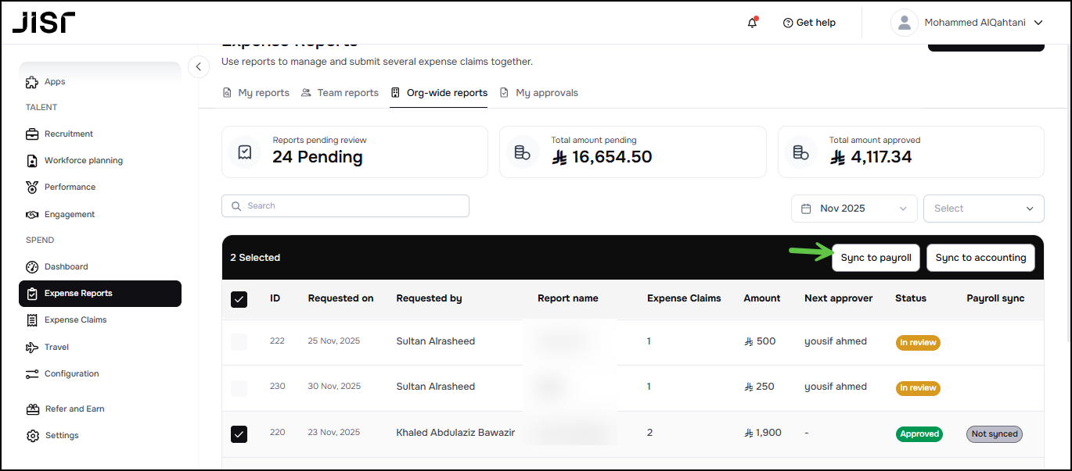Uncheck the box for report 220

239,434
